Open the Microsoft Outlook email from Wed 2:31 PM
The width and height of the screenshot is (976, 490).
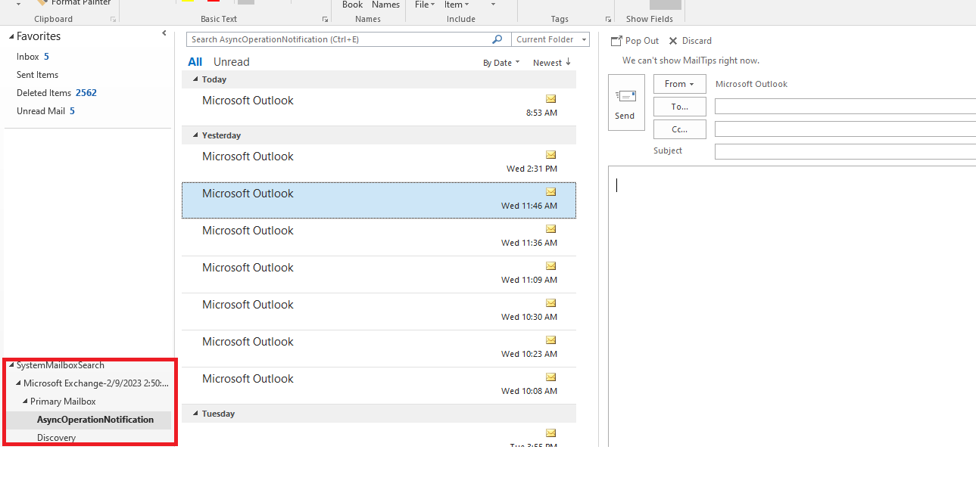tap(379, 163)
